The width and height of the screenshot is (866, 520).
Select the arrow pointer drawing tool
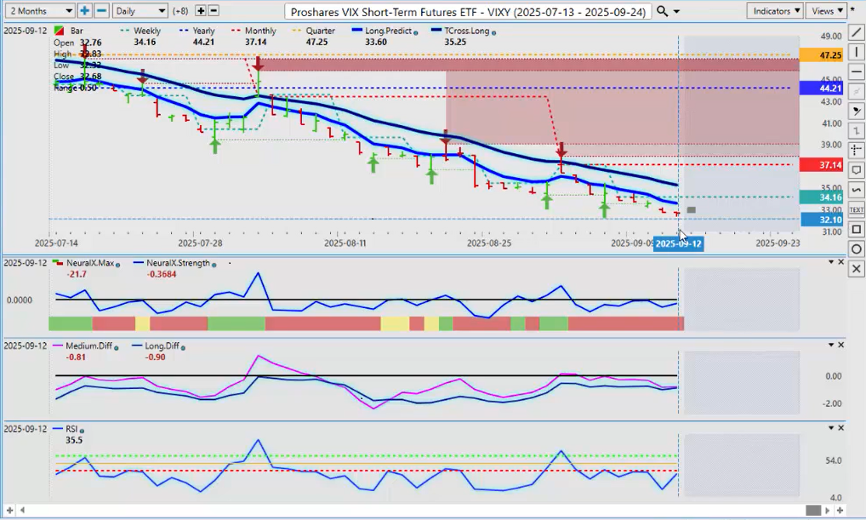tap(856, 111)
